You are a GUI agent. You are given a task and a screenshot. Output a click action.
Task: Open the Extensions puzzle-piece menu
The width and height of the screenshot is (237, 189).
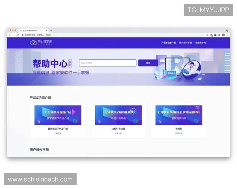tap(219, 35)
